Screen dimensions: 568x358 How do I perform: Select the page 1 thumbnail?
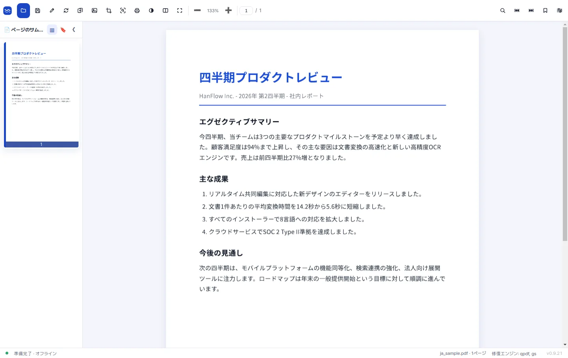point(41,95)
